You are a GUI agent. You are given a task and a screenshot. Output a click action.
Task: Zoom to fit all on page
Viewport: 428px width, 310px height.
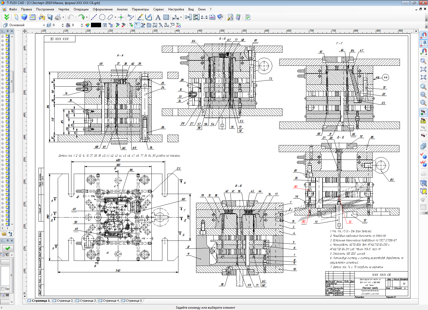pyautogui.click(x=423, y=69)
